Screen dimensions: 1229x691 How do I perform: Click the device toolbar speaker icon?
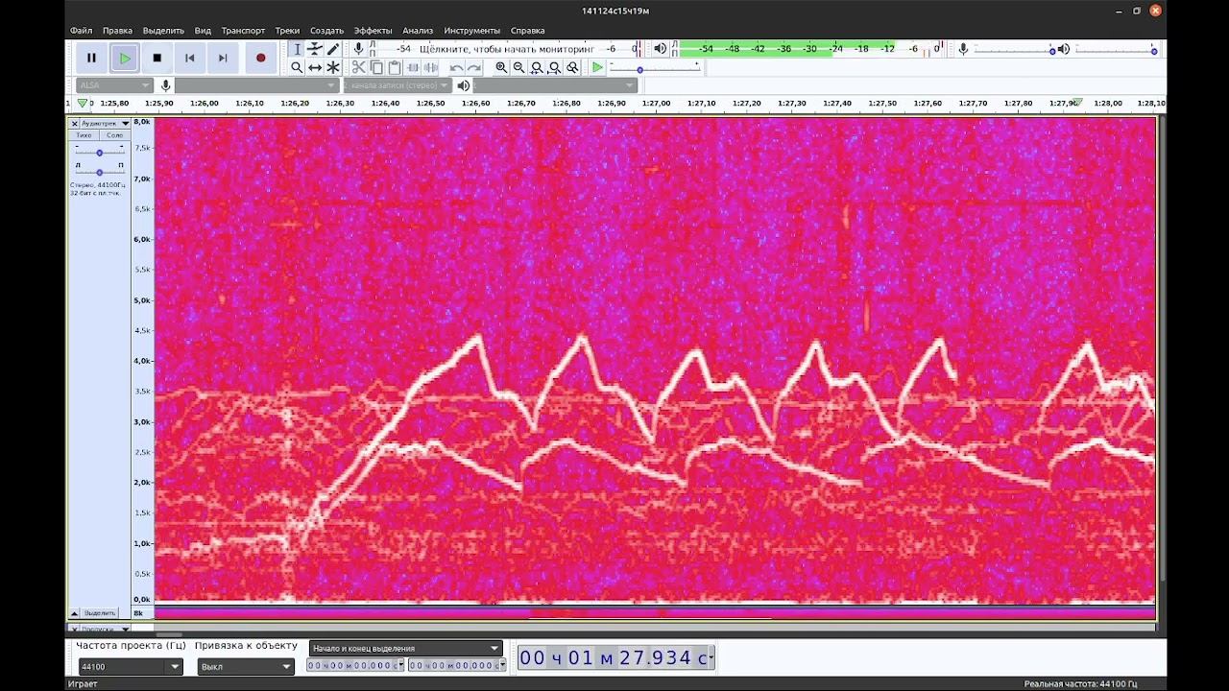[464, 85]
